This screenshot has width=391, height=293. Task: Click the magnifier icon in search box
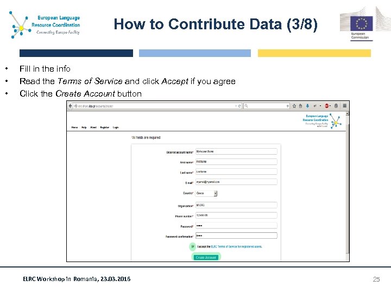coord(247,106)
